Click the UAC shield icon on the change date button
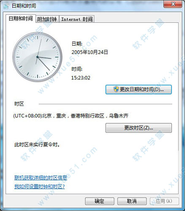The width and height of the screenshot is (185, 211). coord(116,89)
